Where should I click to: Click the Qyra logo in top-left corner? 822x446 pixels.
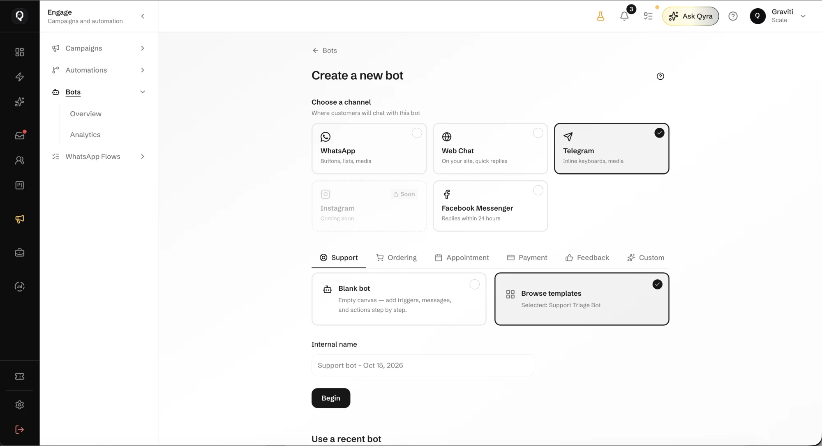click(x=20, y=16)
